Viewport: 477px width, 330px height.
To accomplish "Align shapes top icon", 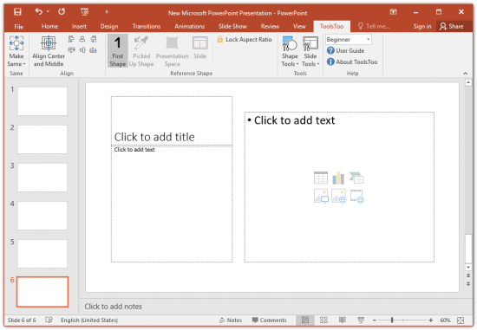I will (71, 50).
